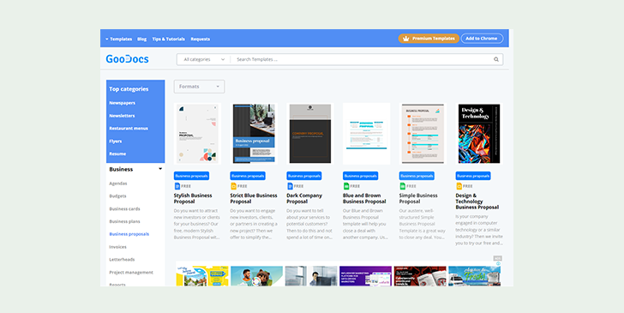Open the Stylish Business Proposal thumbnail
This screenshot has width=624, height=313.
197,134
